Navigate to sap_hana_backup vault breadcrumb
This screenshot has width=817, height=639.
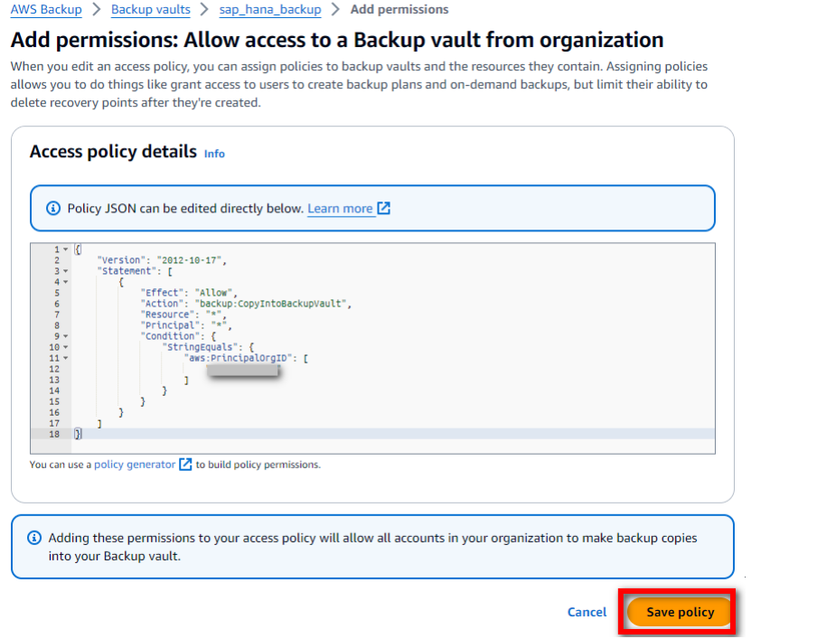coord(270,10)
